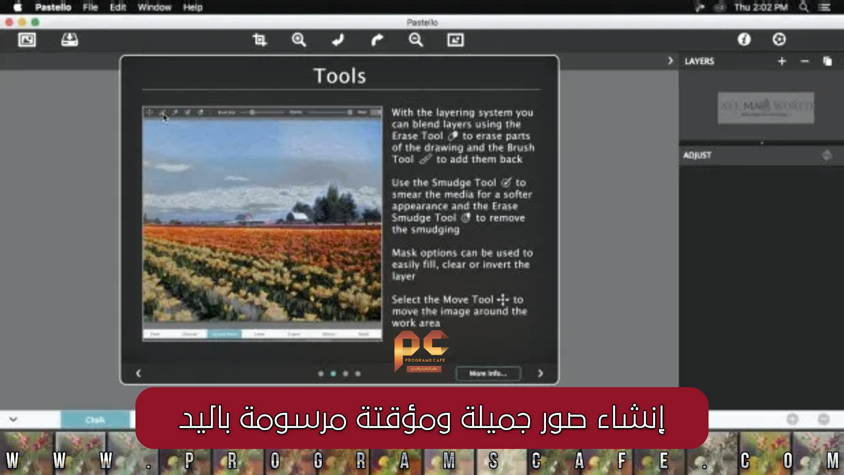The image size is (844, 475).
Task: Export using the save tray icon
Action: click(x=70, y=39)
